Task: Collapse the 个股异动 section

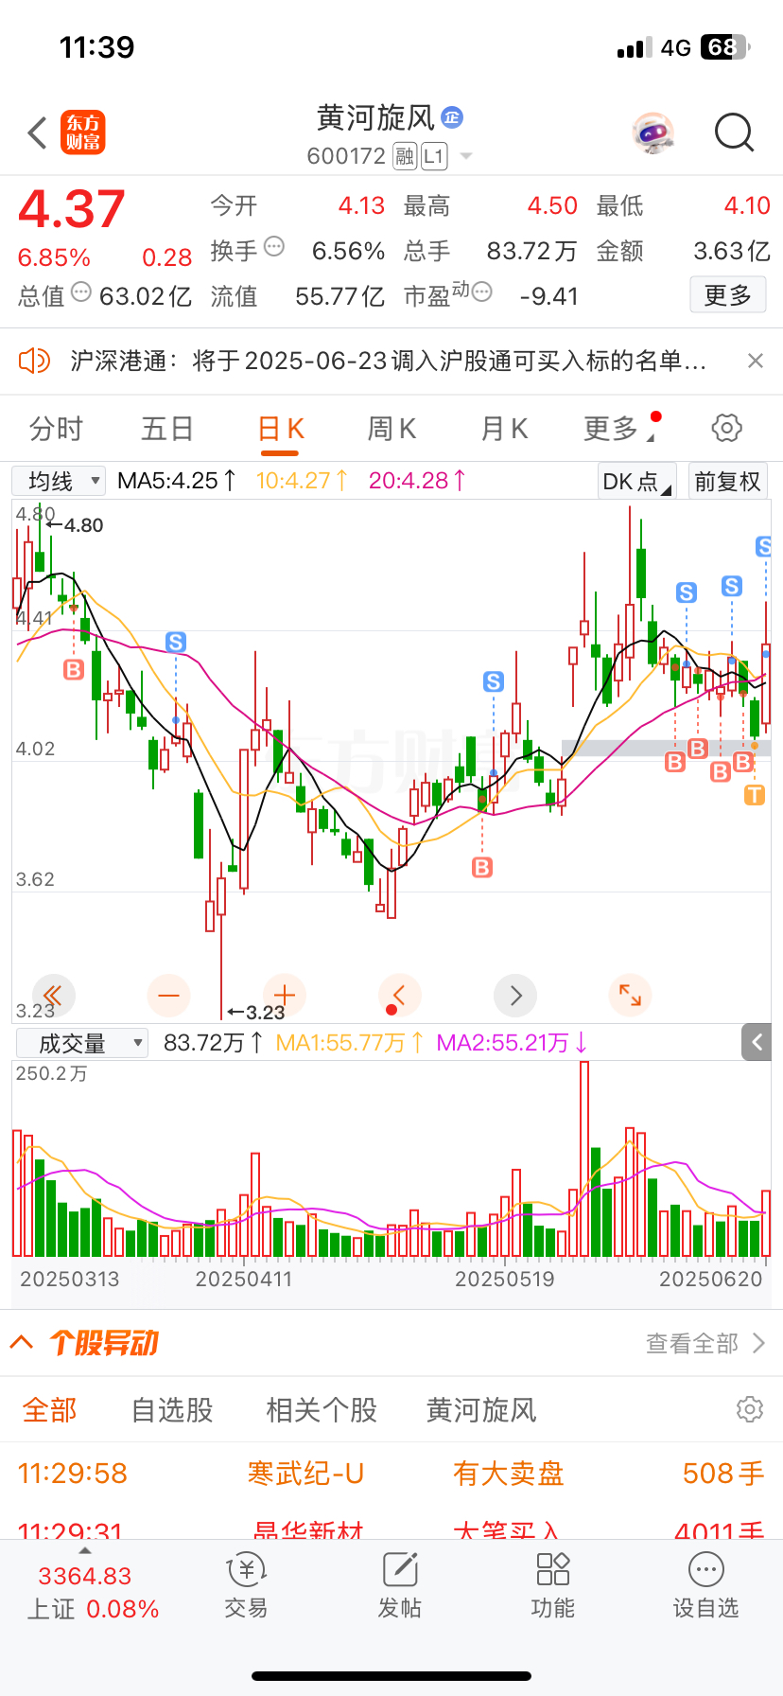Action: pos(22,1342)
